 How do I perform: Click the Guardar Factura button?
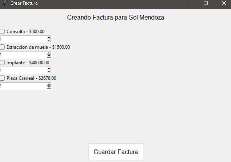click(x=116, y=152)
